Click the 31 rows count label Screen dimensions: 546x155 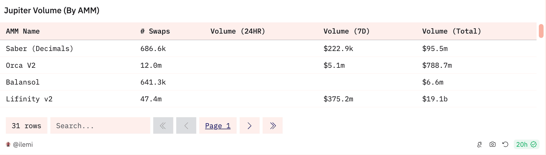click(27, 126)
